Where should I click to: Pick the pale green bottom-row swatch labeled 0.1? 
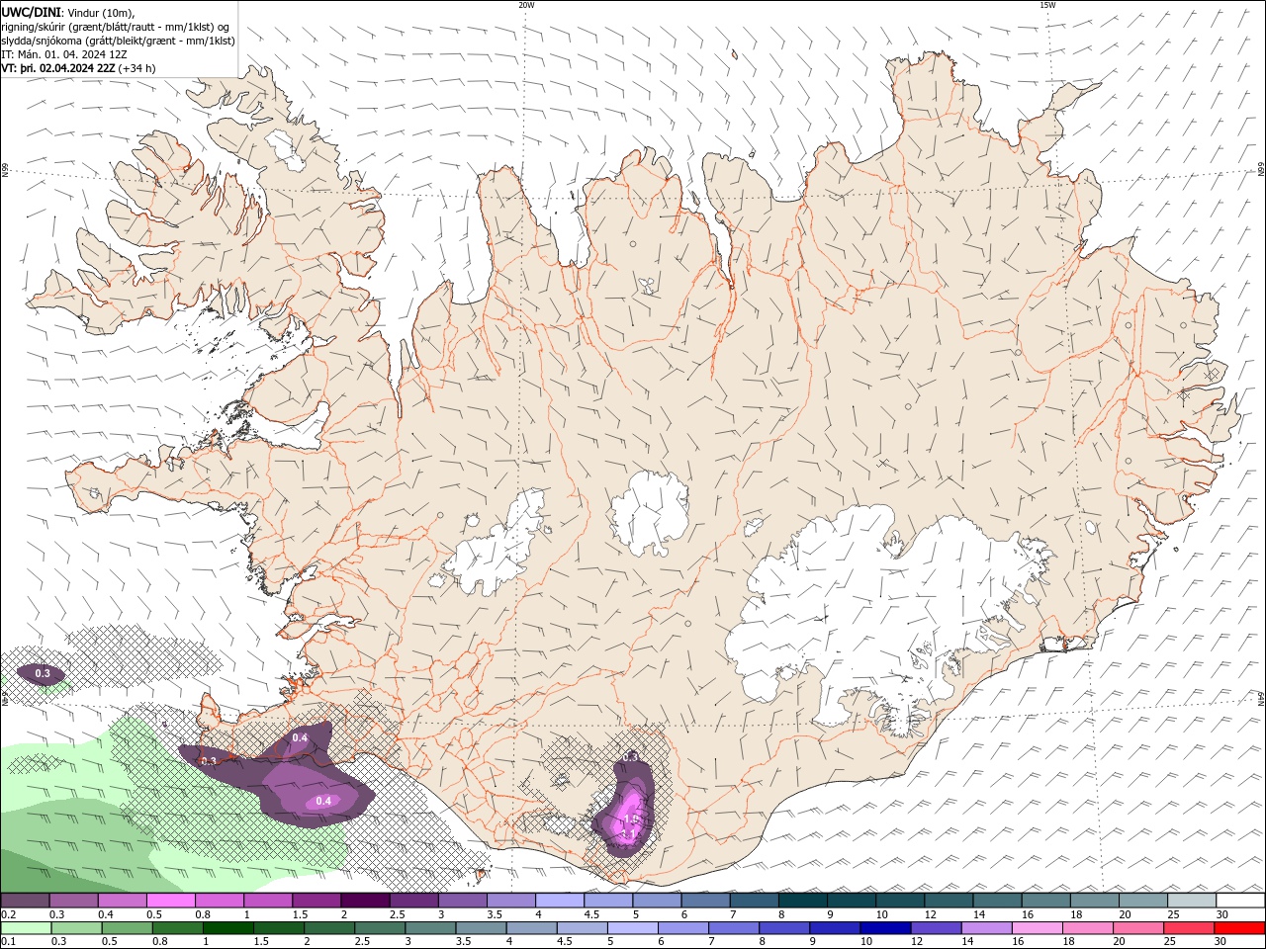(x=26, y=928)
